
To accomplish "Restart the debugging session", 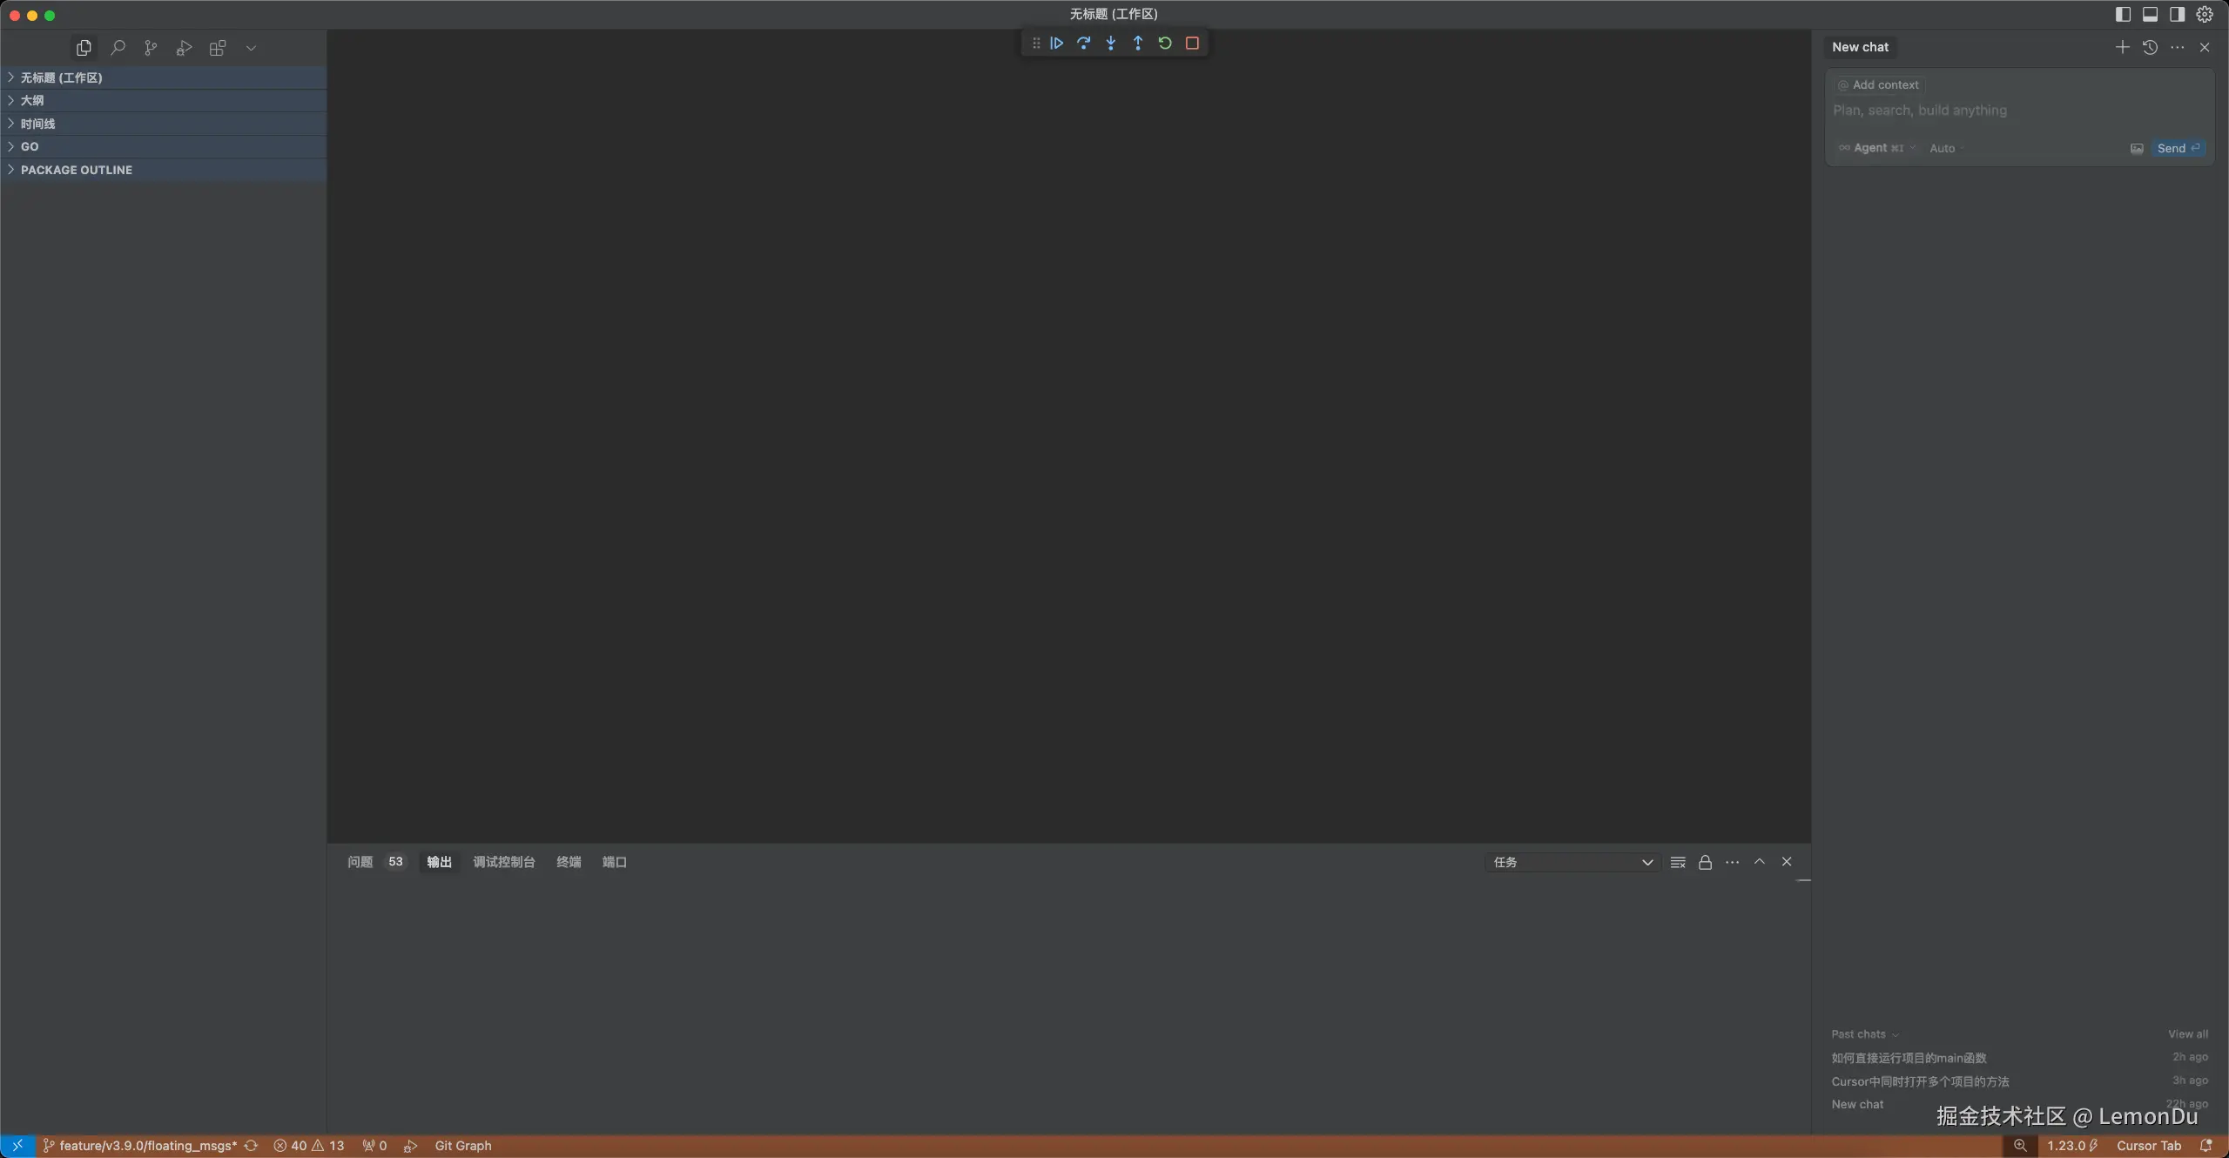I will coord(1165,43).
